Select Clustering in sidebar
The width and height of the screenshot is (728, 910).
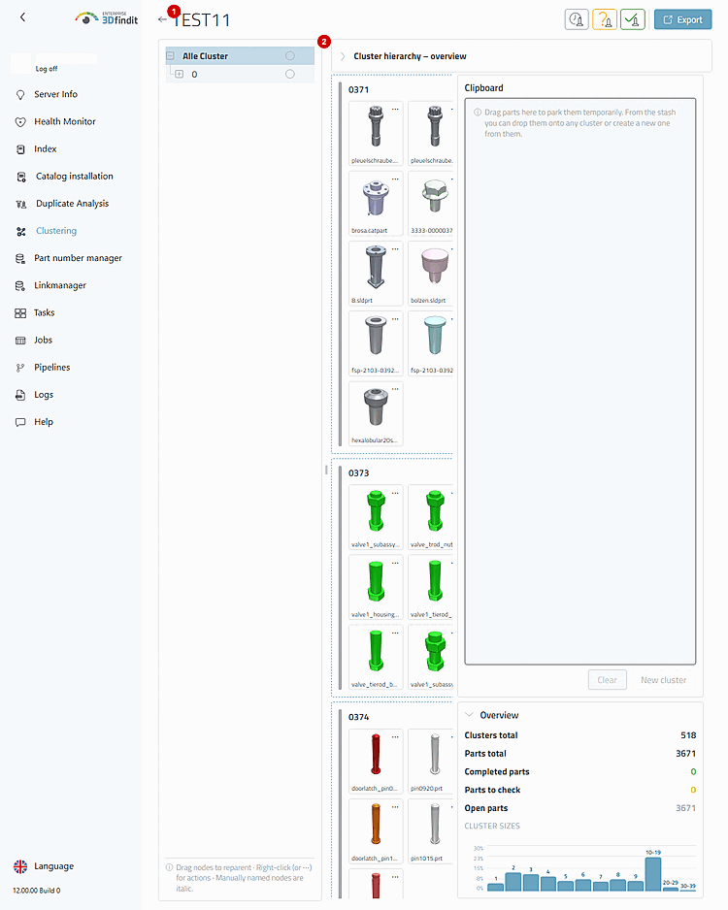click(x=55, y=230)
